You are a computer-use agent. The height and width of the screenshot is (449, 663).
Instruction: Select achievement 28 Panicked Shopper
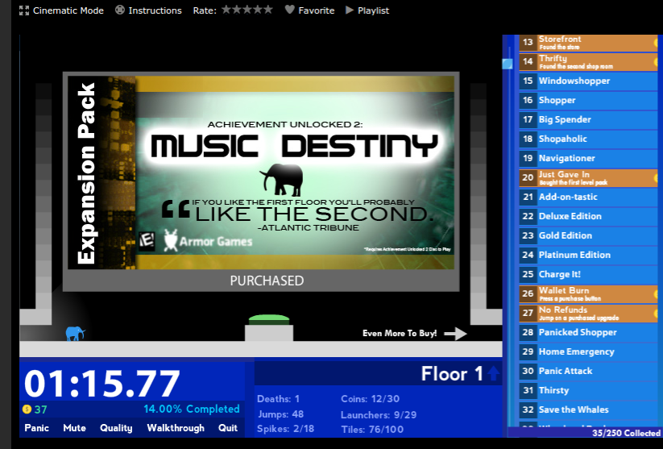(588, 332)
